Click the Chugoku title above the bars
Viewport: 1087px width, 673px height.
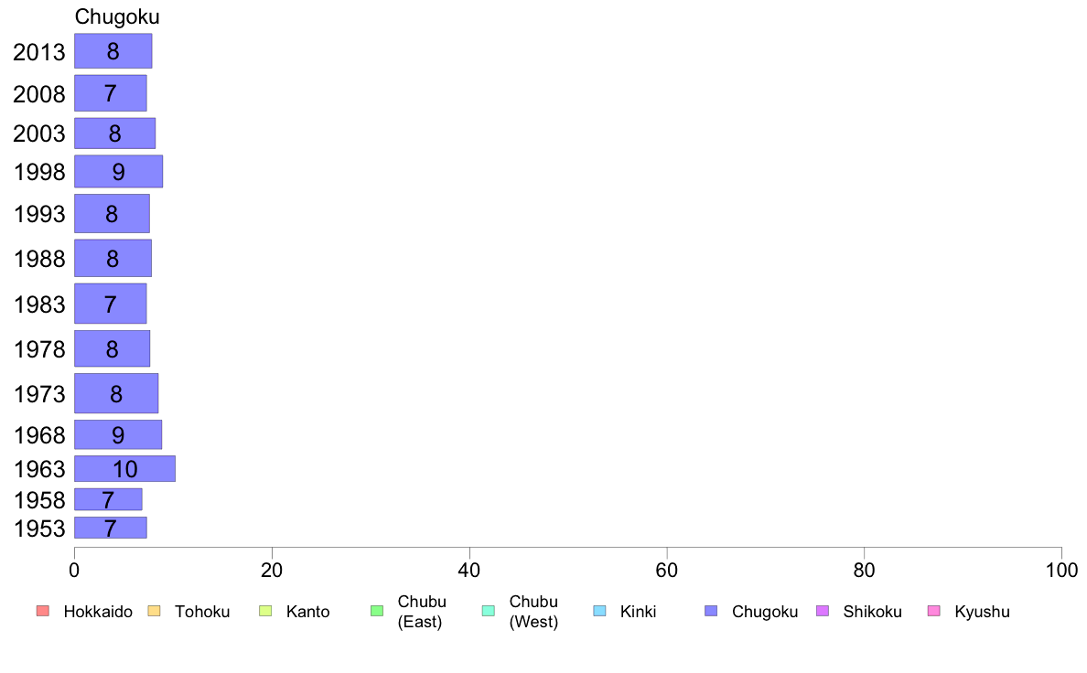pos(117,16)
